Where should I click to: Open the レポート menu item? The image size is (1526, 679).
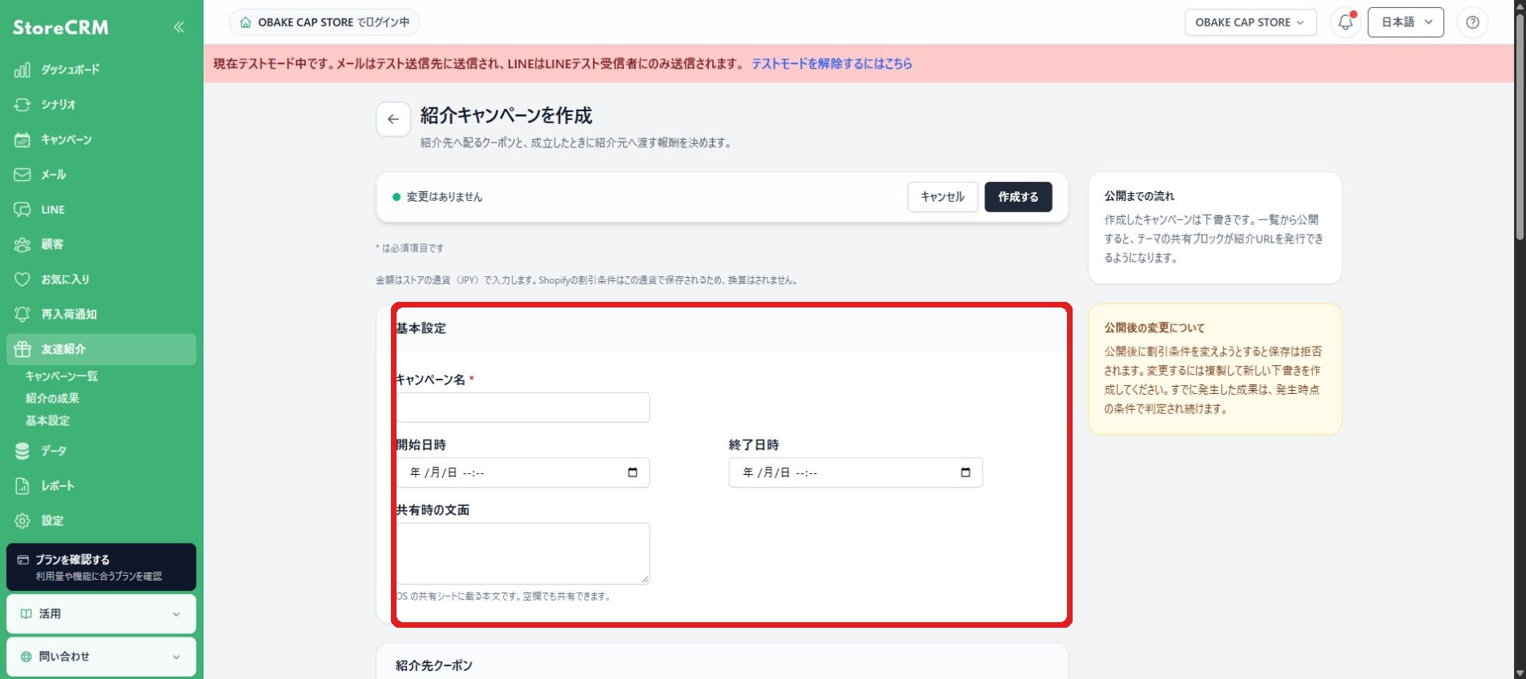pyautogui.click(x=101, y=486)
